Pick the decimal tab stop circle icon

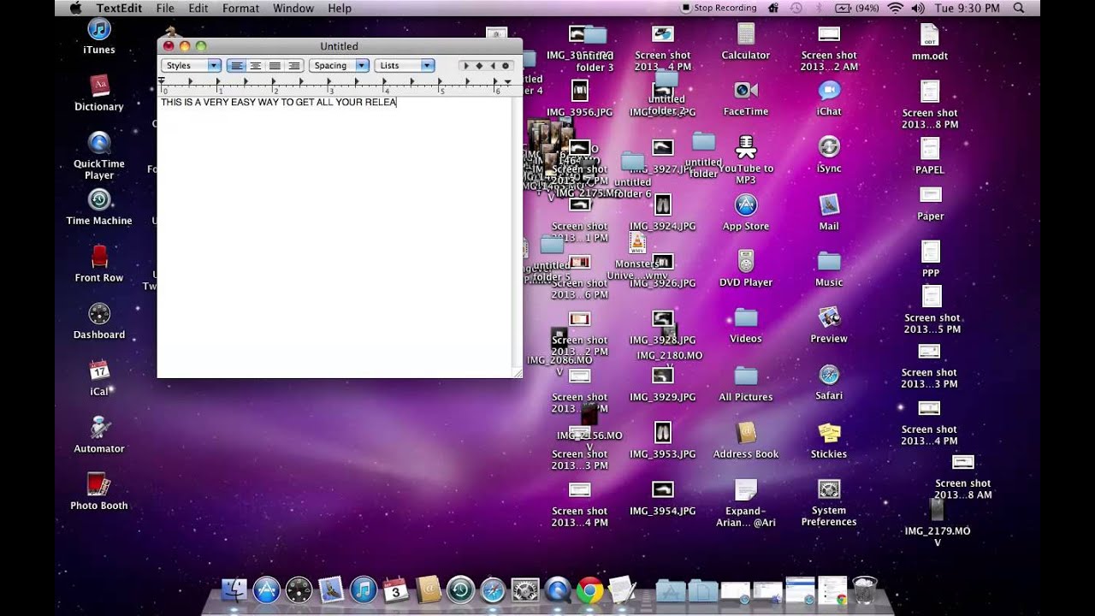505,66
